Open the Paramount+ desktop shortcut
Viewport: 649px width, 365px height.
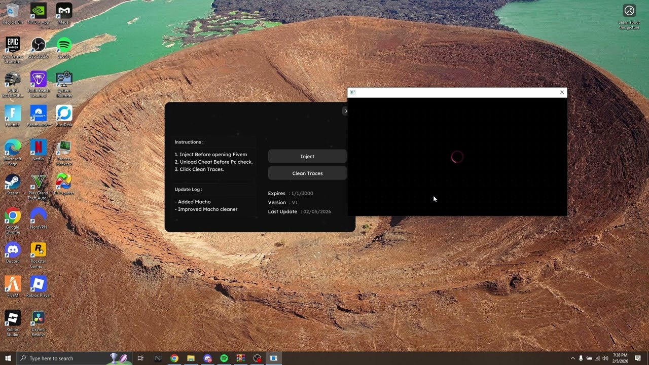38,116
